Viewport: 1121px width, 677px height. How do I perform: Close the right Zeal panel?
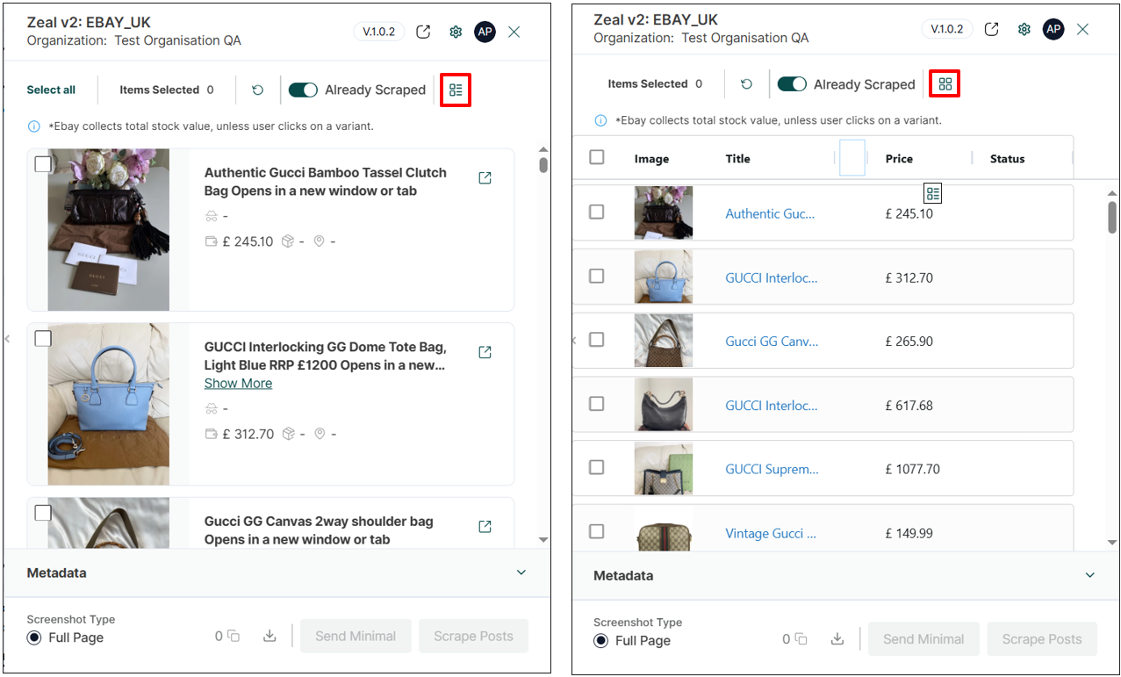pyautogui.click(x=1082, y=29)
